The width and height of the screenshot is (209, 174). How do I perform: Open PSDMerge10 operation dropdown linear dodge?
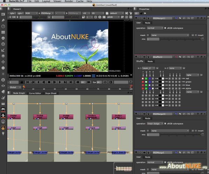tap(155, 123)
